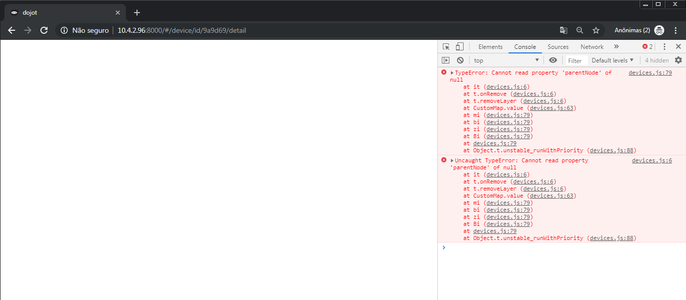686x300 pixels.
Task: Open the Sources panel tab
Action: click(558, 46)
